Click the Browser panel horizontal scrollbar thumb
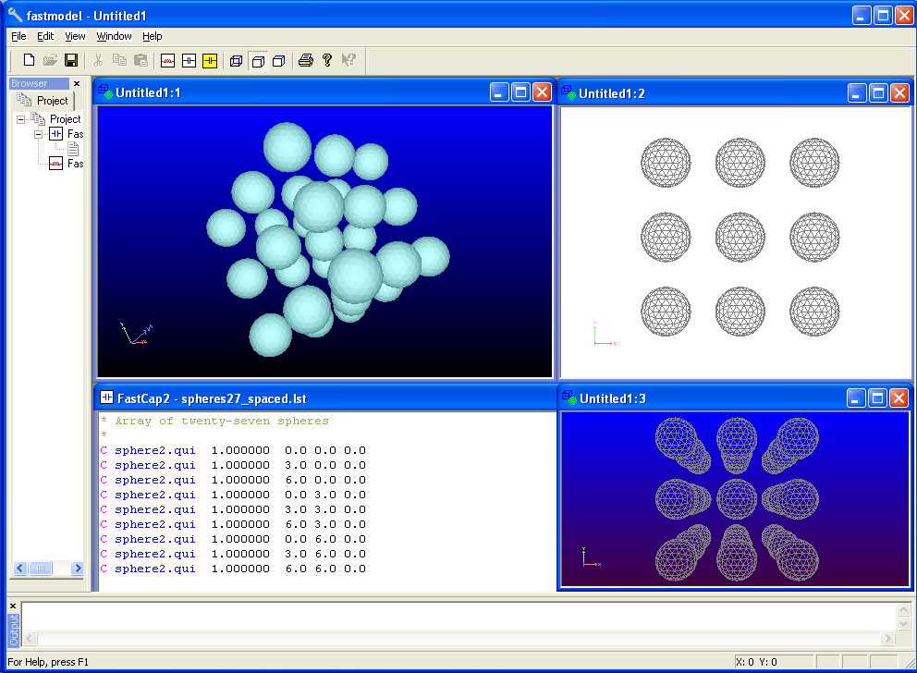This screenshot has width=917, height=673. (40, 569)
